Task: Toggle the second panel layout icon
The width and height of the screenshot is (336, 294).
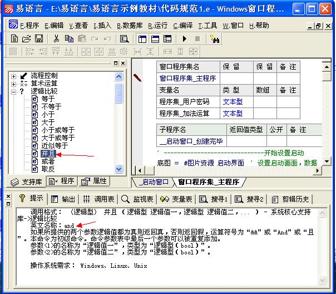Action: click(x=155, y=39)
